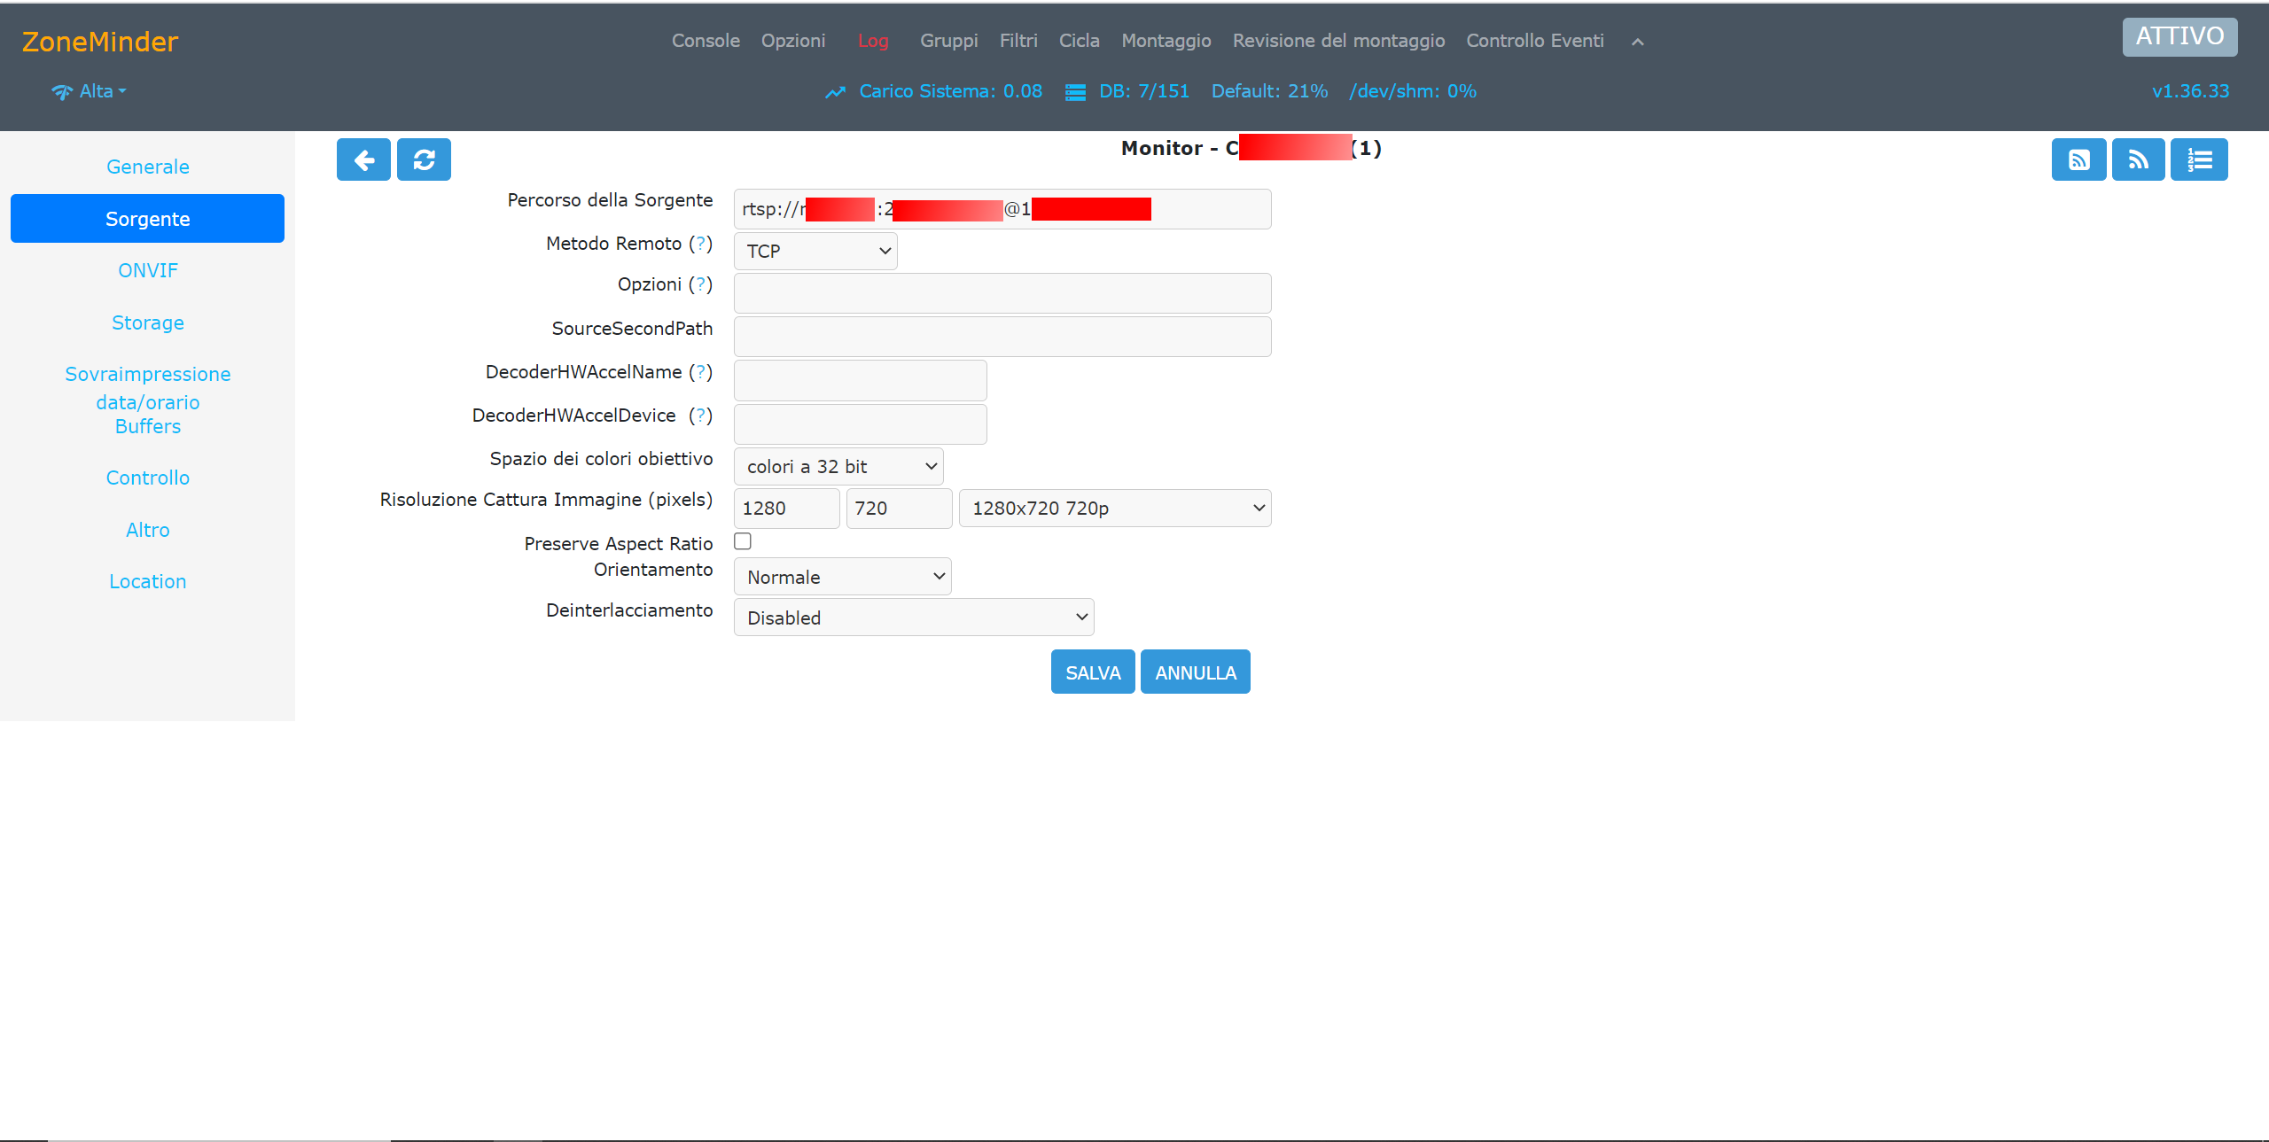Click the Carico Sistema chart icon

coord(835,92)
